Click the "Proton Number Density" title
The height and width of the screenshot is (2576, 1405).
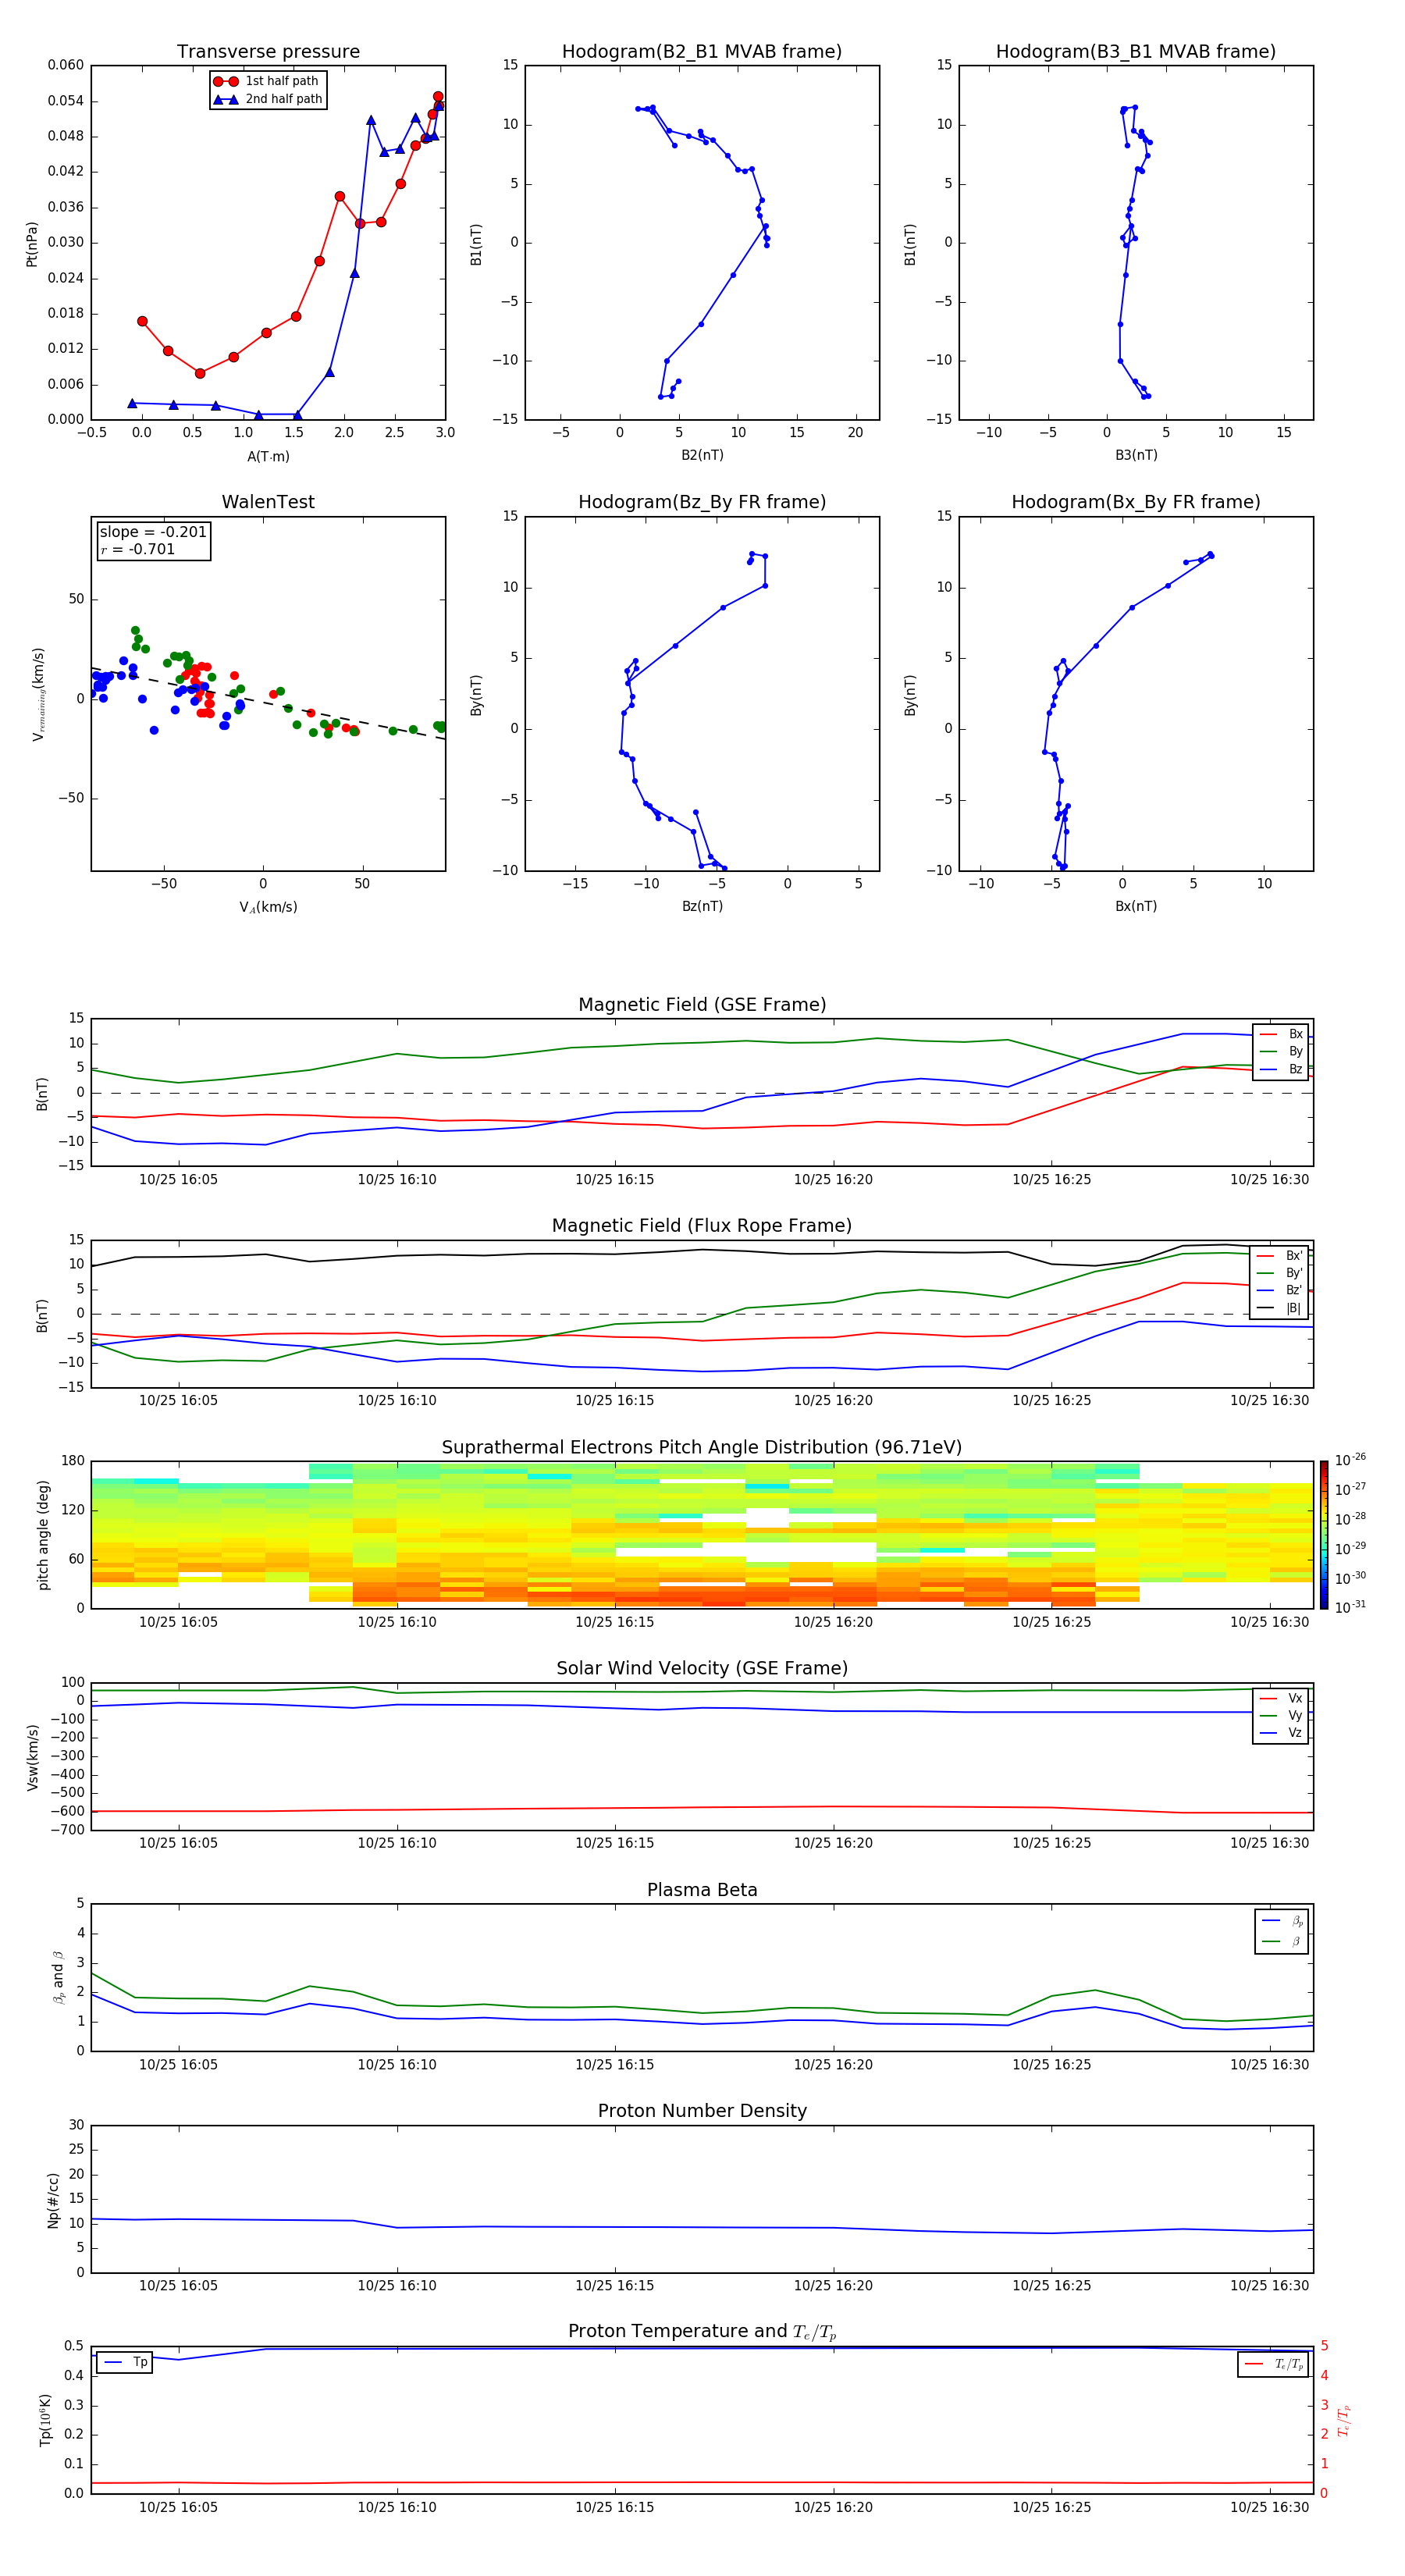(702, 2111)
